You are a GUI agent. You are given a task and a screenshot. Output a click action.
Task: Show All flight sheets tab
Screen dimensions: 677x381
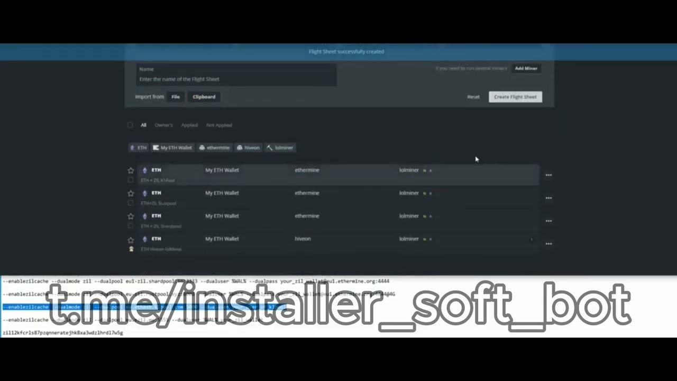pos(143,125)
